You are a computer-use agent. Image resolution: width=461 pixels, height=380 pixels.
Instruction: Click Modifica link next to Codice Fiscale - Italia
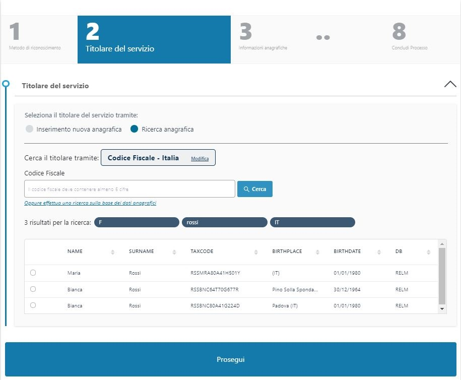point(200,158)
